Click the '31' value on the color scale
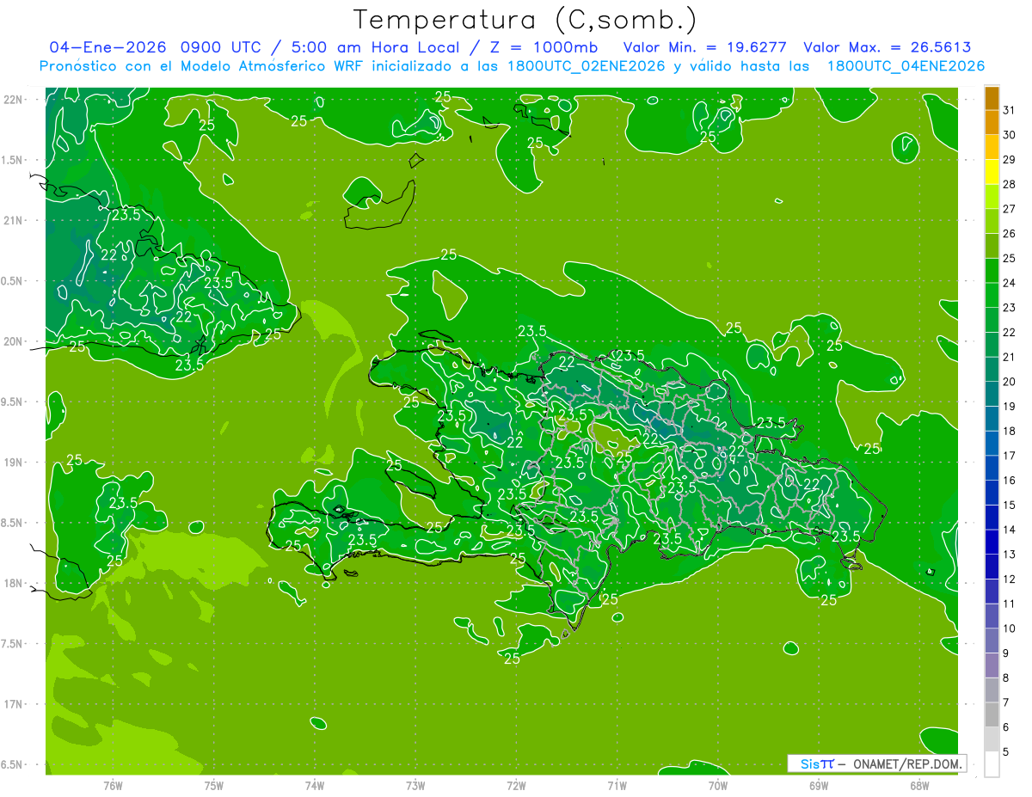 click(1010, 110)
